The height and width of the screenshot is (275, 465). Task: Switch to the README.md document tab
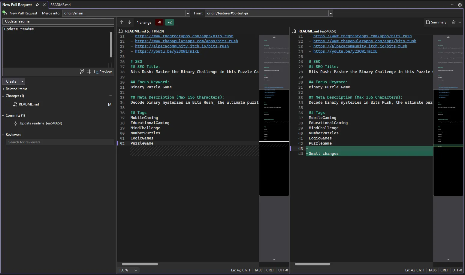[60, 5]
